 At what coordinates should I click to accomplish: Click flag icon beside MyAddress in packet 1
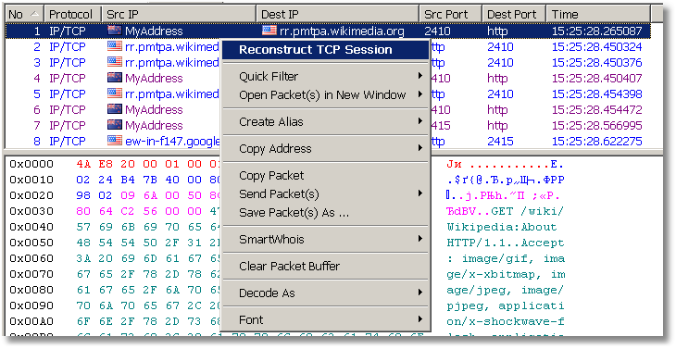pos(114,31)
